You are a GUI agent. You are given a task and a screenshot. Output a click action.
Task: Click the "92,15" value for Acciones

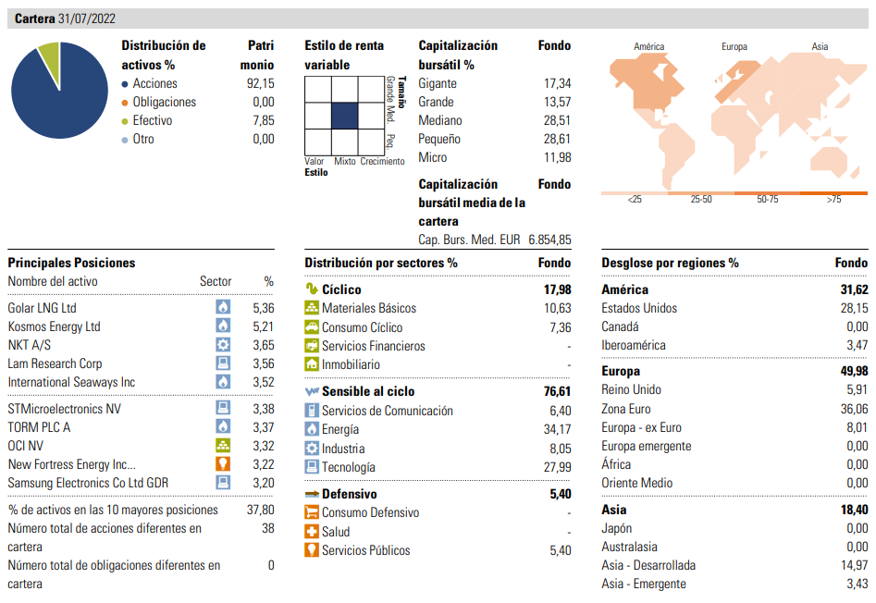pos(260,83)
